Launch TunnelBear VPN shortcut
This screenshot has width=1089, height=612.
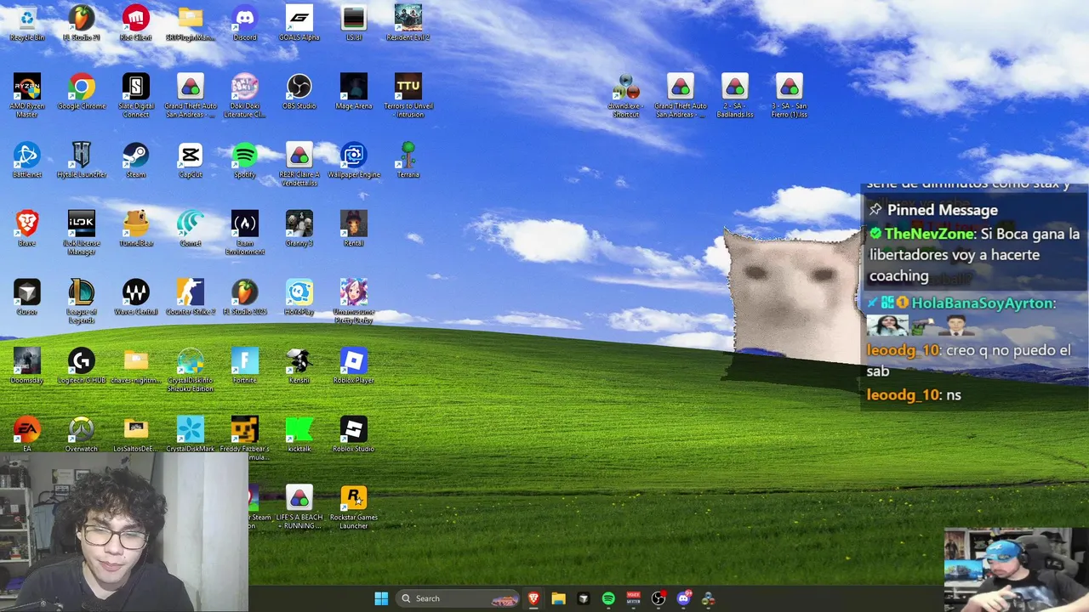tap(135, 229)
